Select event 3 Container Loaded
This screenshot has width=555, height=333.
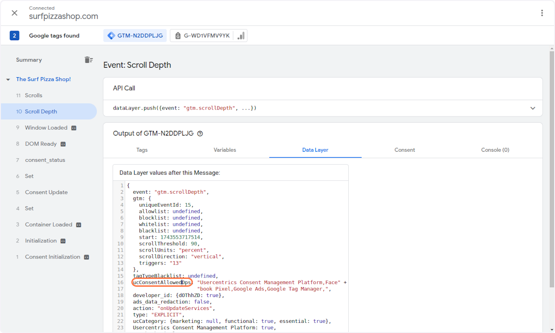tap(49, 225)
